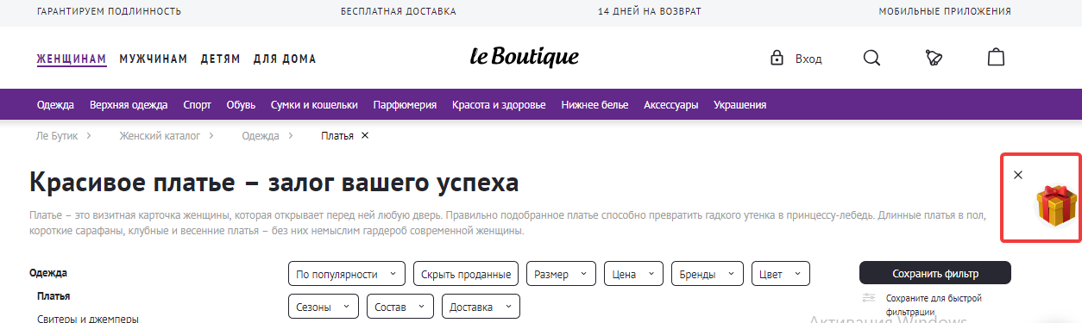1082x323 pixels.
Task: Expand the Цена filter dropdown
Action: tap(633, 274)
